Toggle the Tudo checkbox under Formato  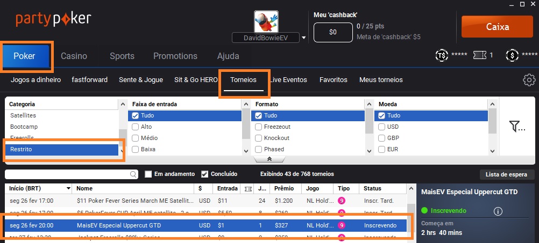258,115
